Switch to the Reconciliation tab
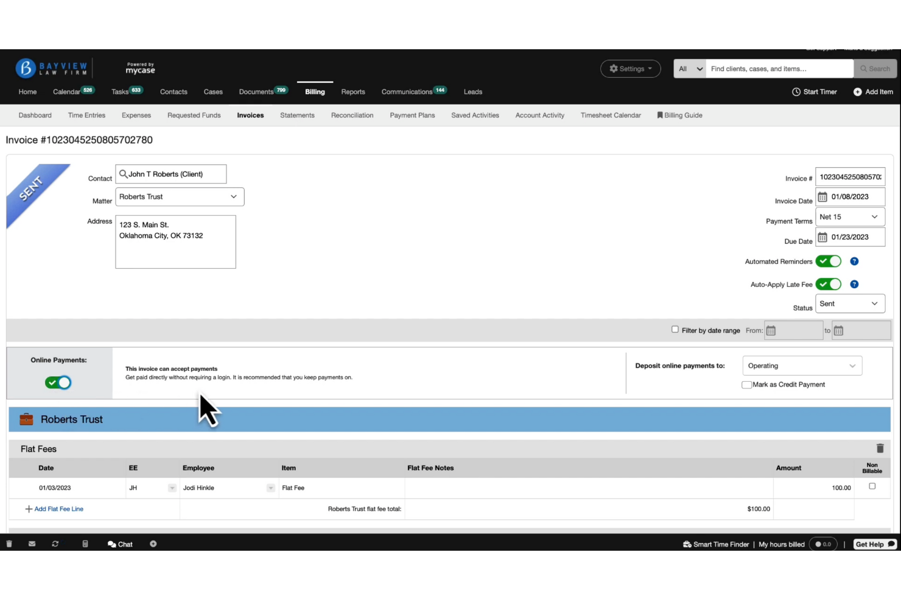This screenshot has width=901, height=600. click(352, 115)
